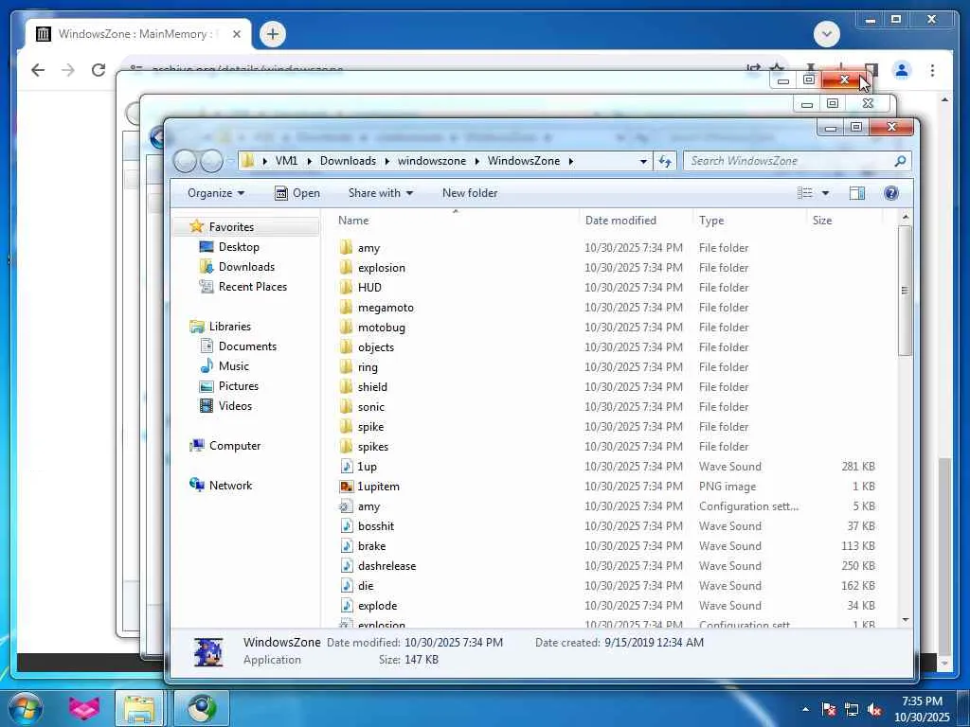Expand the windowszone breadcrumb arrow

point(477,161)
